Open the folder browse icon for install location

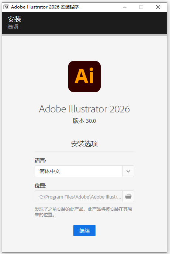128,196
